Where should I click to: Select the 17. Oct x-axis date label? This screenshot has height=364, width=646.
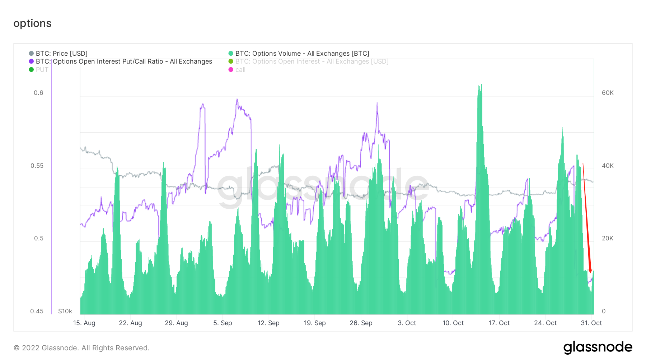point(499,323)
